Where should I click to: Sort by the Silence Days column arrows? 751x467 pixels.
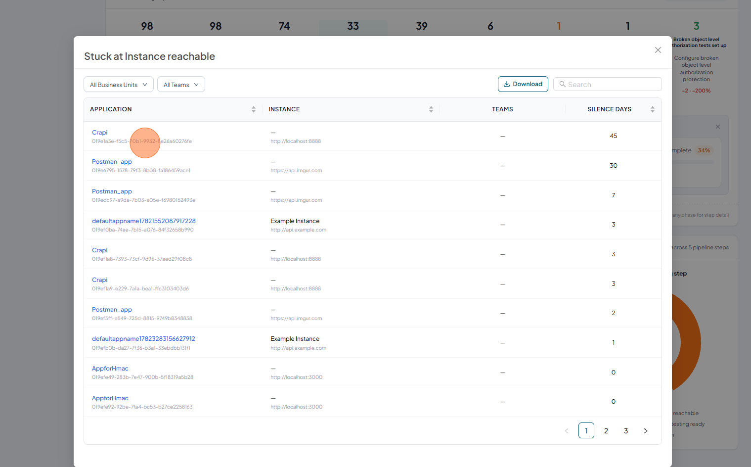click(x=653, y=109)
